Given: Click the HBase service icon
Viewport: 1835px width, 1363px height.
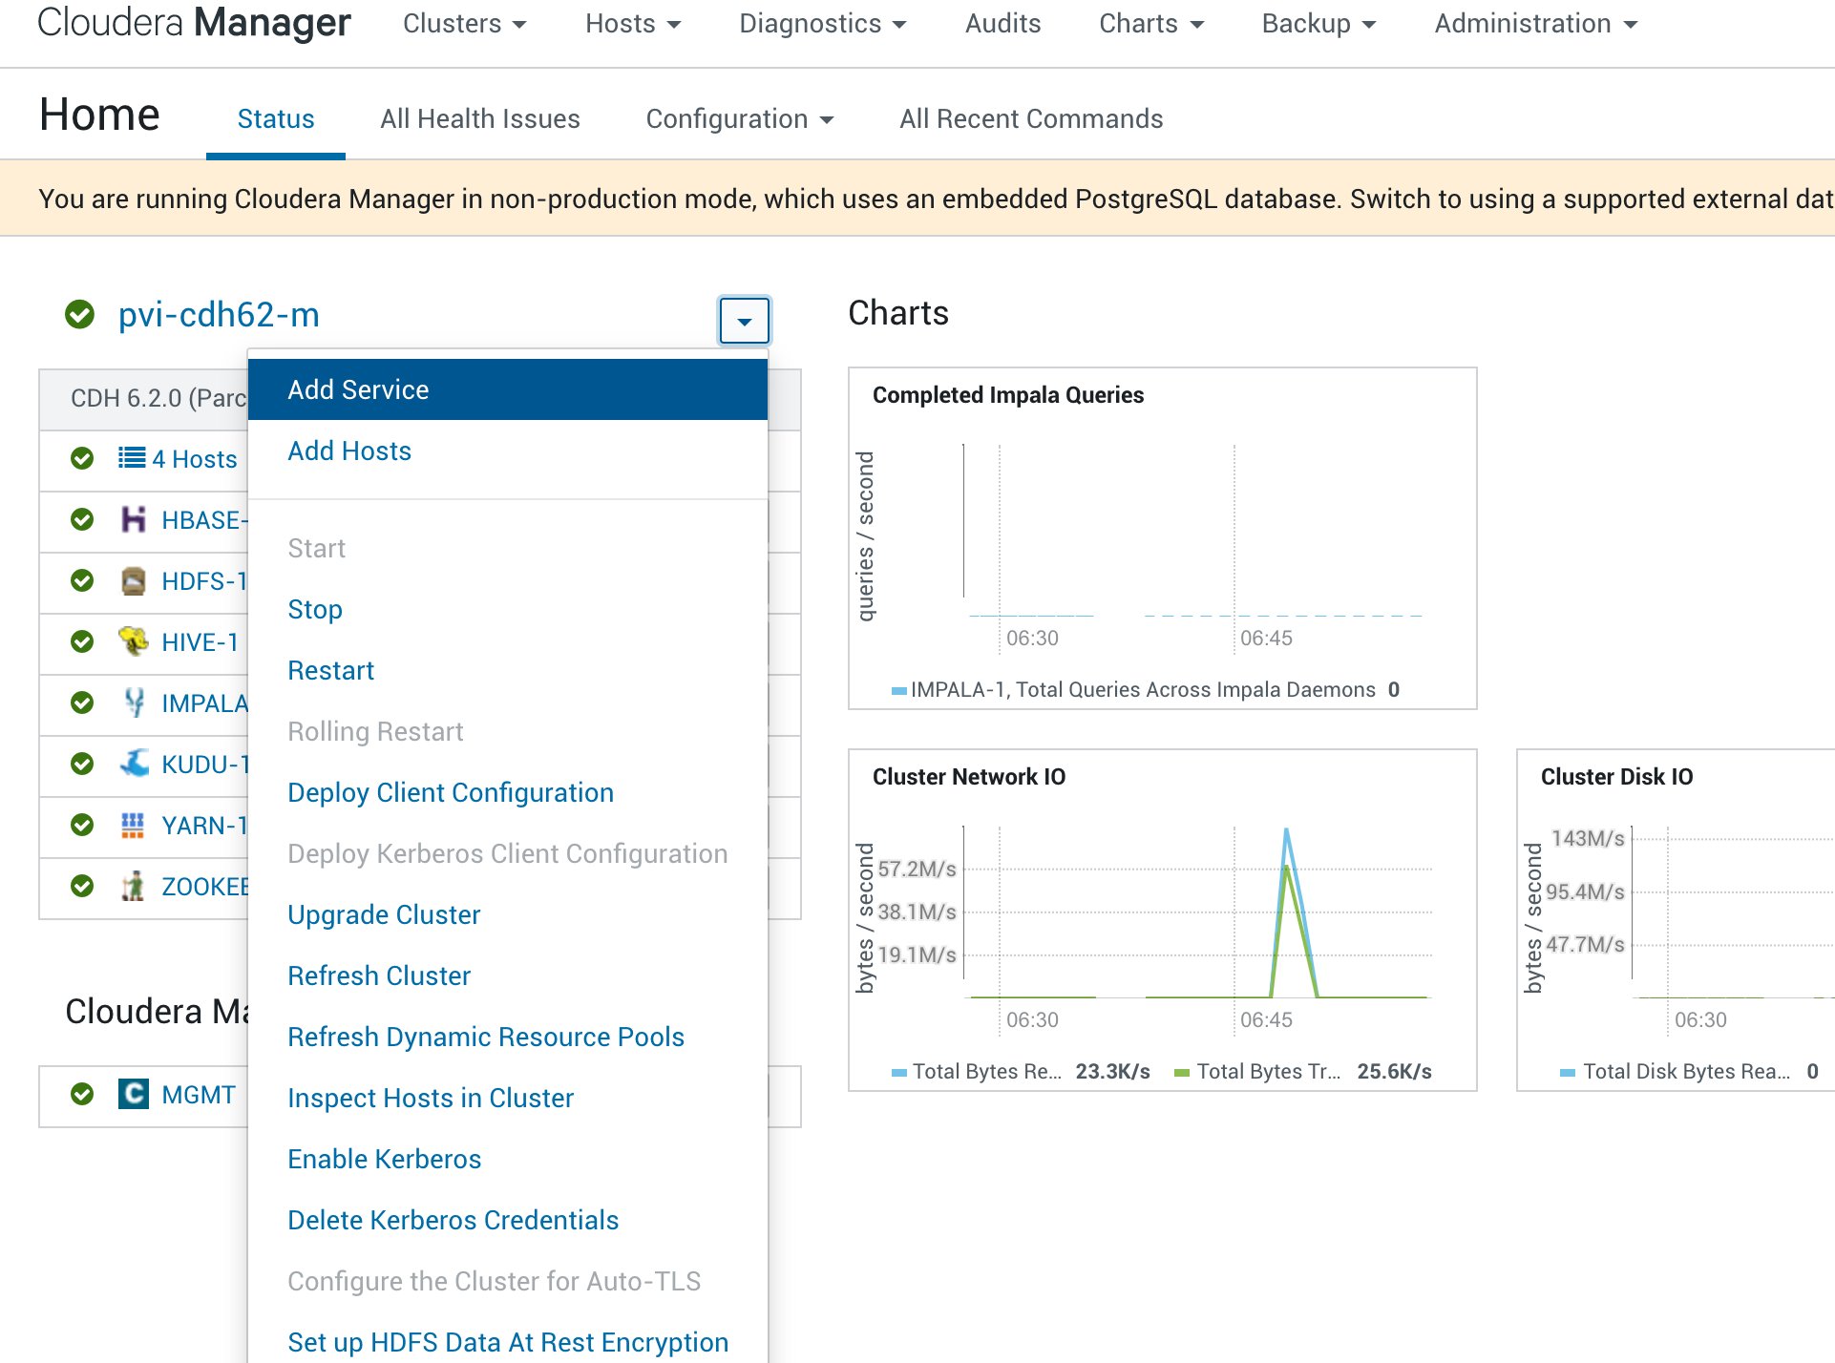Looking at the screenshot, I should point(134,519).
